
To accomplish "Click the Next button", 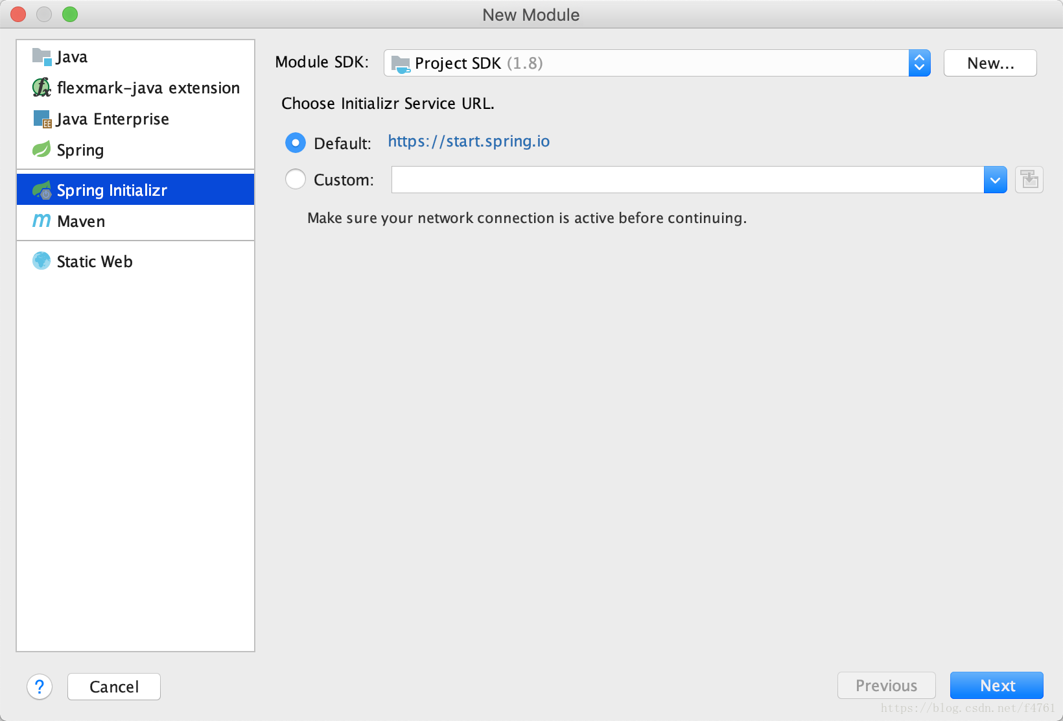I will coord(996,685).
